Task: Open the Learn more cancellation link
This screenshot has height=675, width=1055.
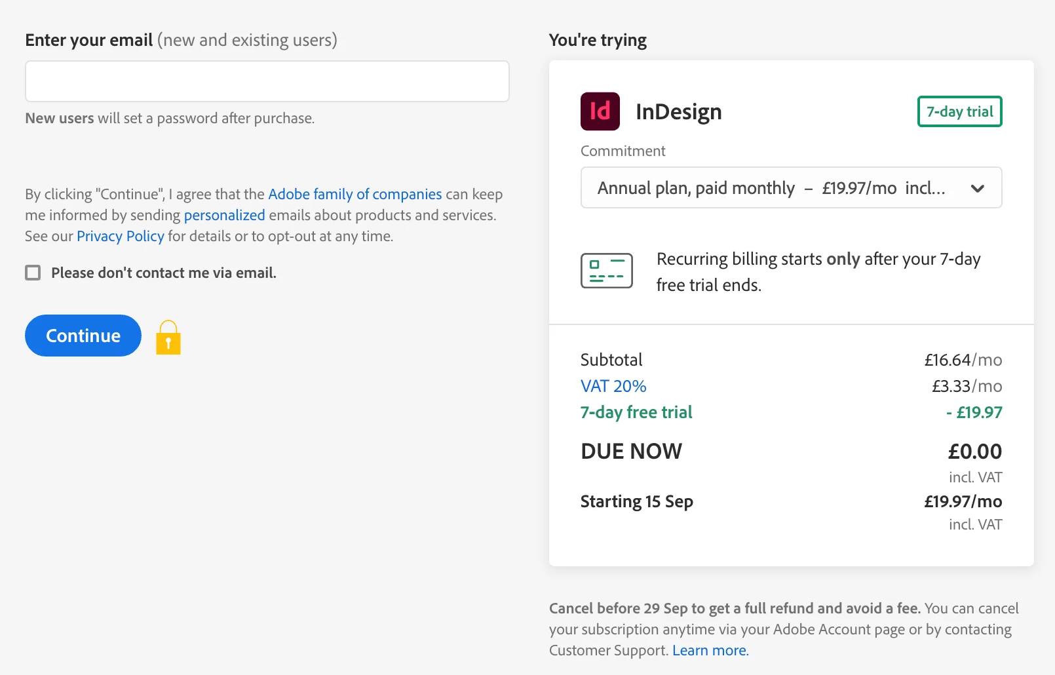Action: 710,650
